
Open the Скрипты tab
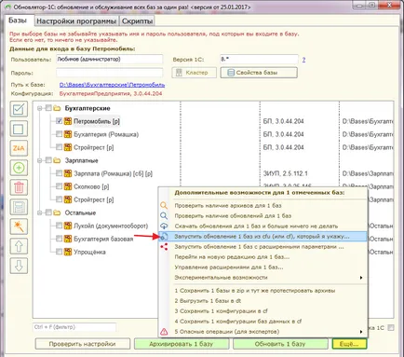coord(137,21)
